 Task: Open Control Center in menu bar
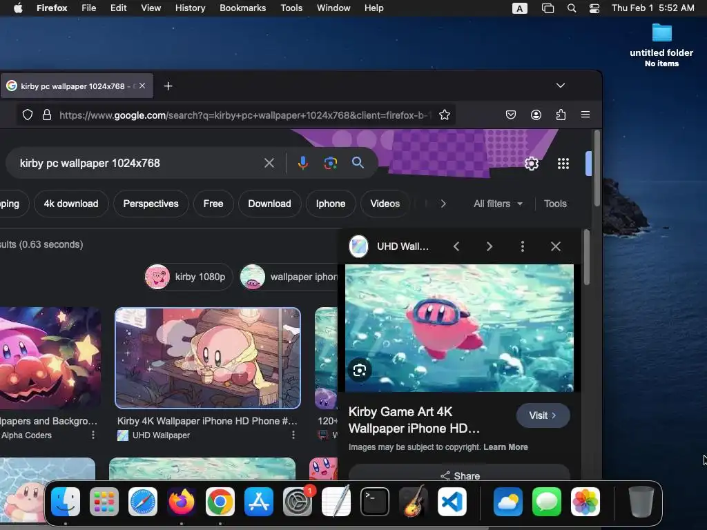594,8
